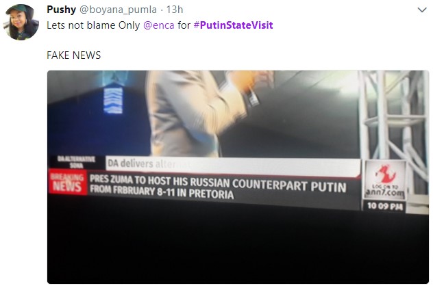Click the red BREAKING NEWS badge
Viewport: 433px width, 288px height.
click(x=67, y=182)
